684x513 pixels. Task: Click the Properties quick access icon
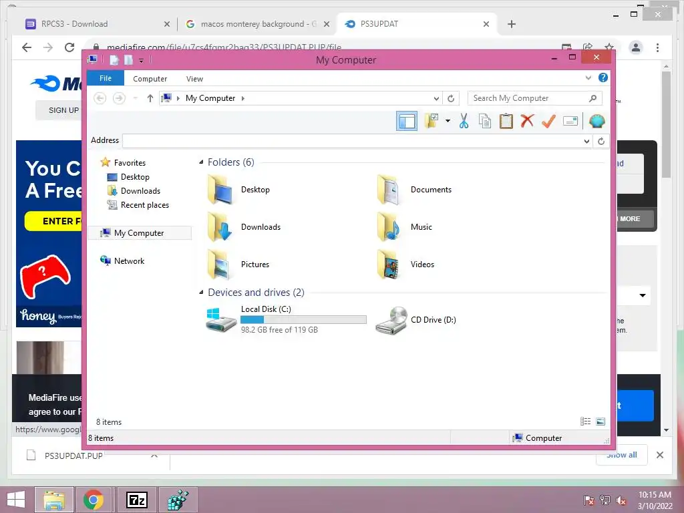(114, 59)
